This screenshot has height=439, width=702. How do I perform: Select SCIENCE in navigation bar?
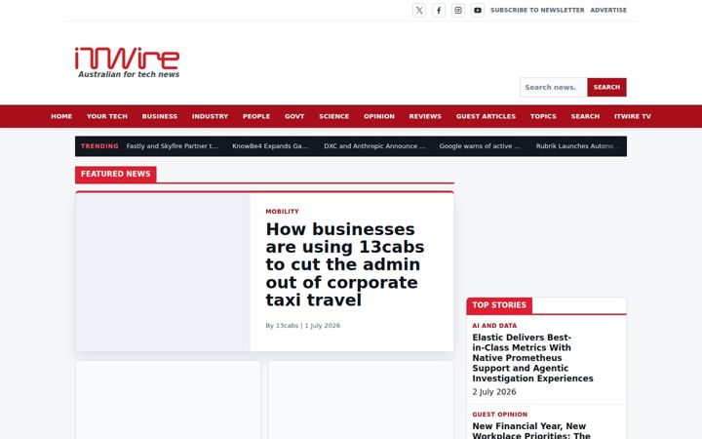[x=334, y=116]
